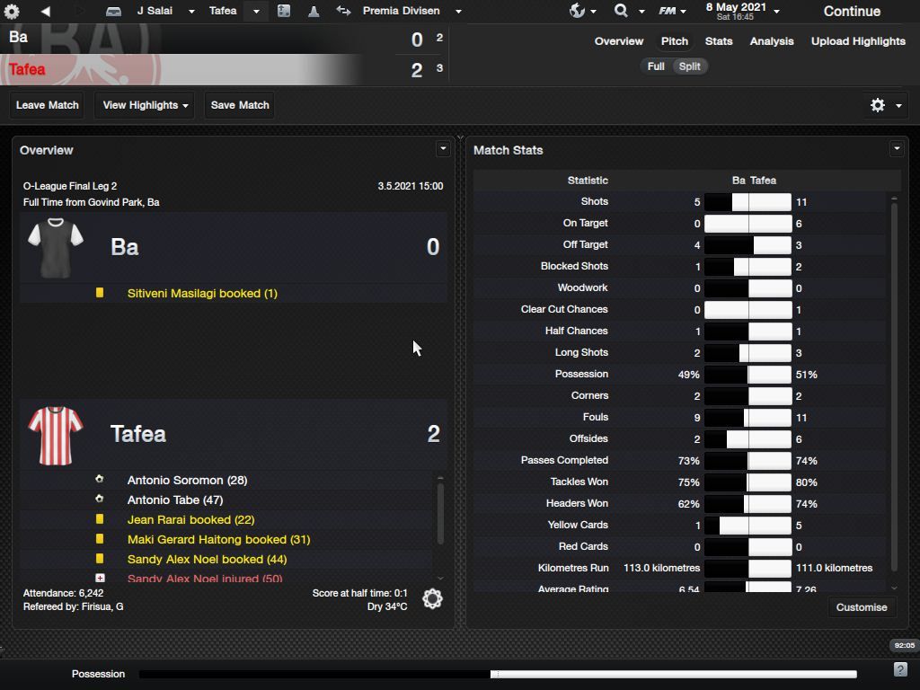Click the preferences gear in top-left corner
The height and width of the screenshot is (690, 920).
click(x=12, y=12)
